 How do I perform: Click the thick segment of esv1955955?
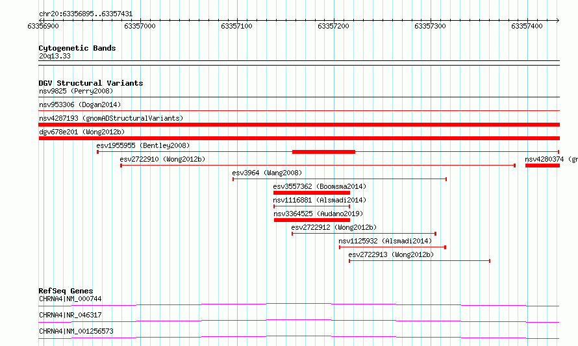323,152
